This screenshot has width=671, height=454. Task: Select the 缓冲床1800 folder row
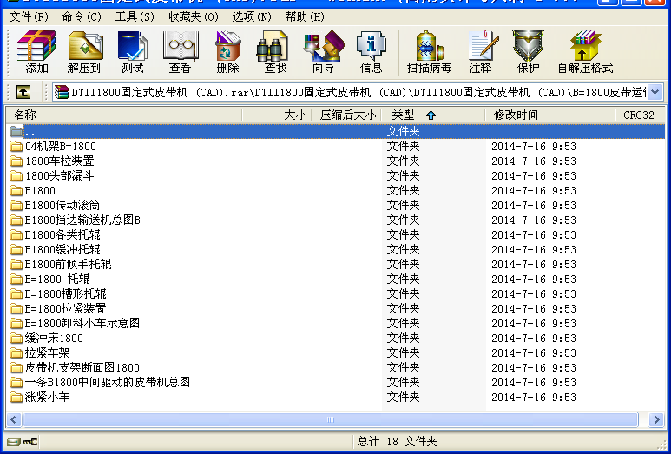tap(336, 338)
